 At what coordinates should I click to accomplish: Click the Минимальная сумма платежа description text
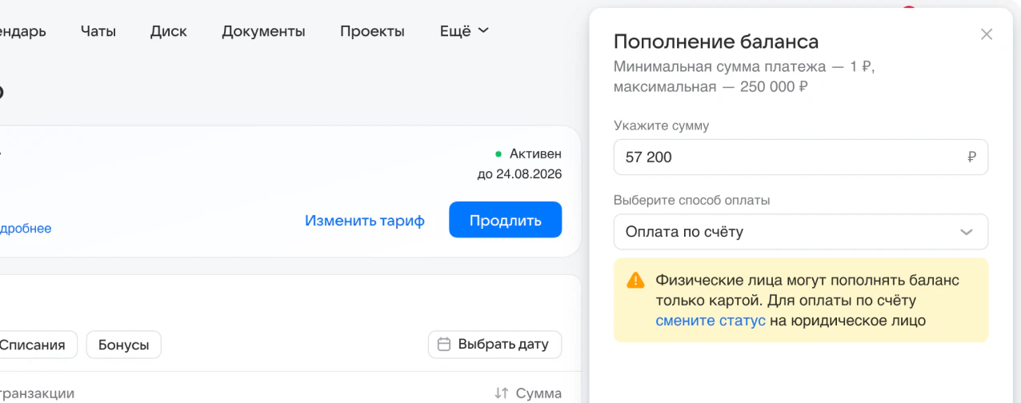744,77
